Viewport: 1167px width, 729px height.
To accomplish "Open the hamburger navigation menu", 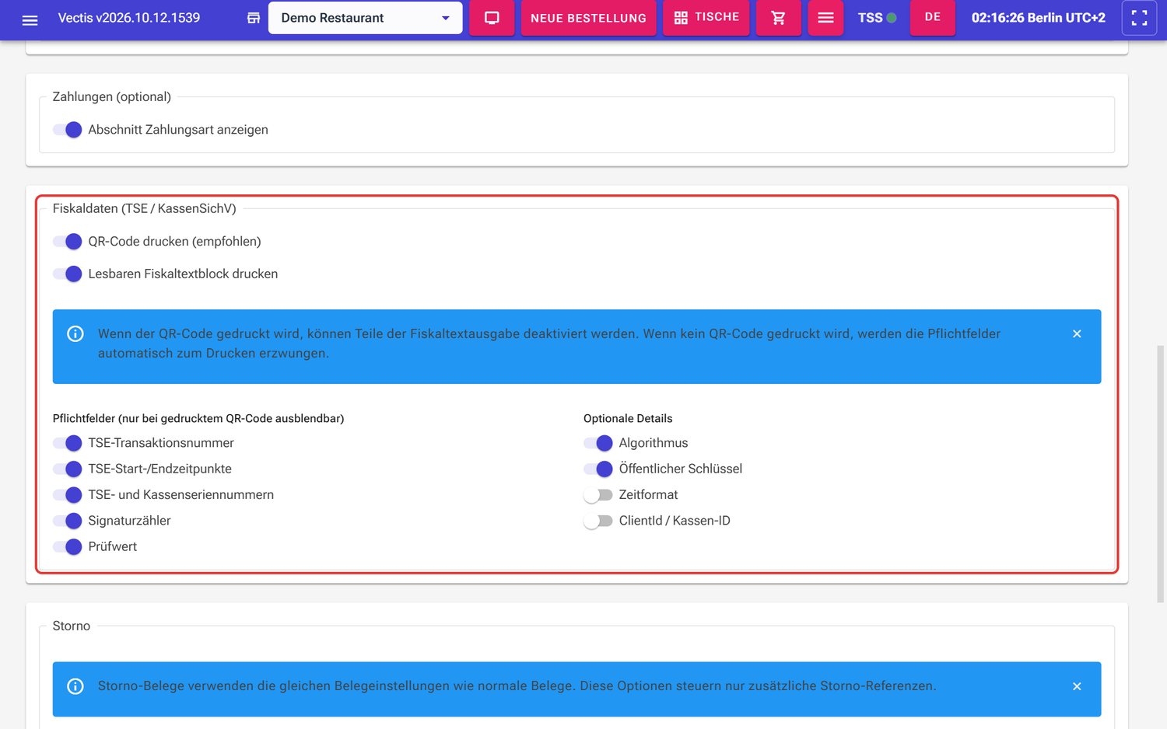I will [30, 19].
